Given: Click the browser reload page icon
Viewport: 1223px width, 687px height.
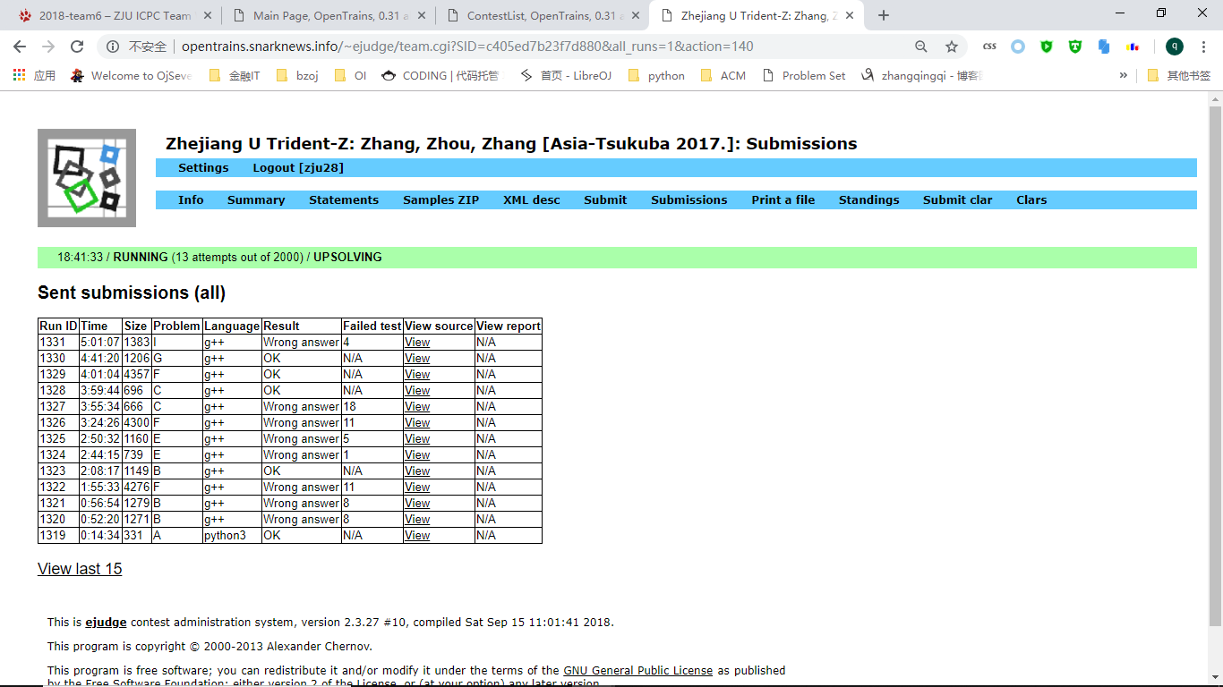Looking at the screenshot, I should pos(77,47).
